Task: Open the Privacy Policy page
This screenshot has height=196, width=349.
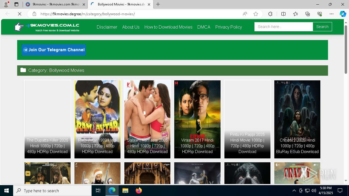Action: [x=228, y=27]
